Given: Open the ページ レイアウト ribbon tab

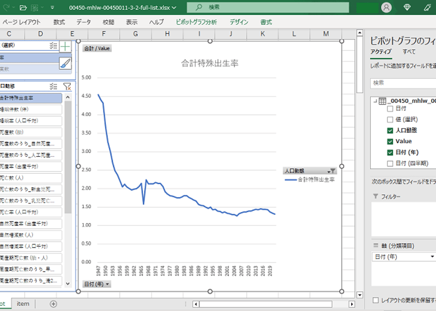Looking at the screenshot, I should [x=21, y=22].
